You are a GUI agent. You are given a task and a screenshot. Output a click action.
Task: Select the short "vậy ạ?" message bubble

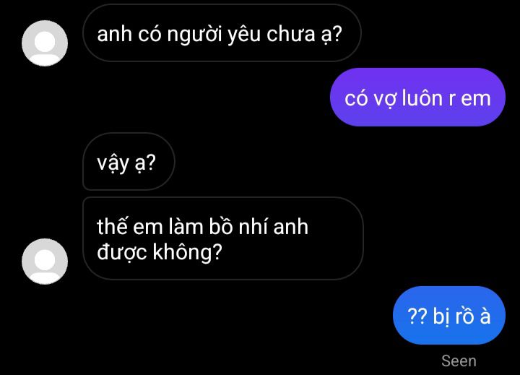(129, 162)
